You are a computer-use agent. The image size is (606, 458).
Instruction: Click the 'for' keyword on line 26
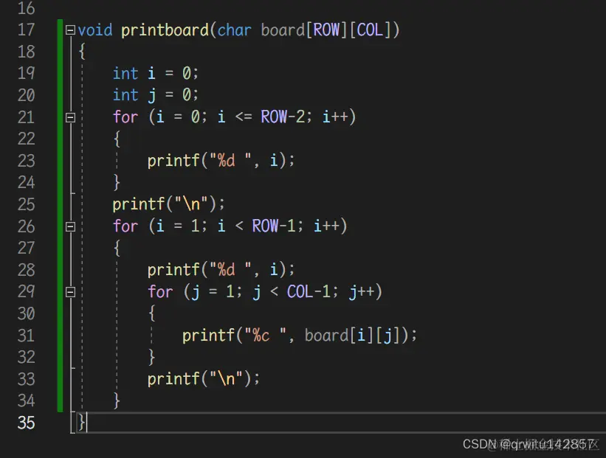[x=125, y=226]
